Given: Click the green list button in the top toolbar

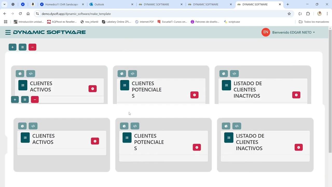Looking at the screenshot, I should 23,47.
